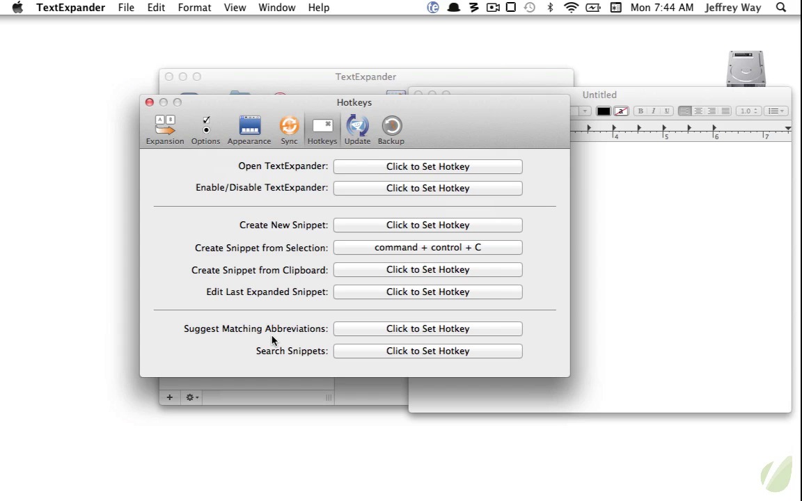Viewport: 802px width, 501px height.
Task: Set hotkey for Create New Snippet
Action: click(427, 225)
